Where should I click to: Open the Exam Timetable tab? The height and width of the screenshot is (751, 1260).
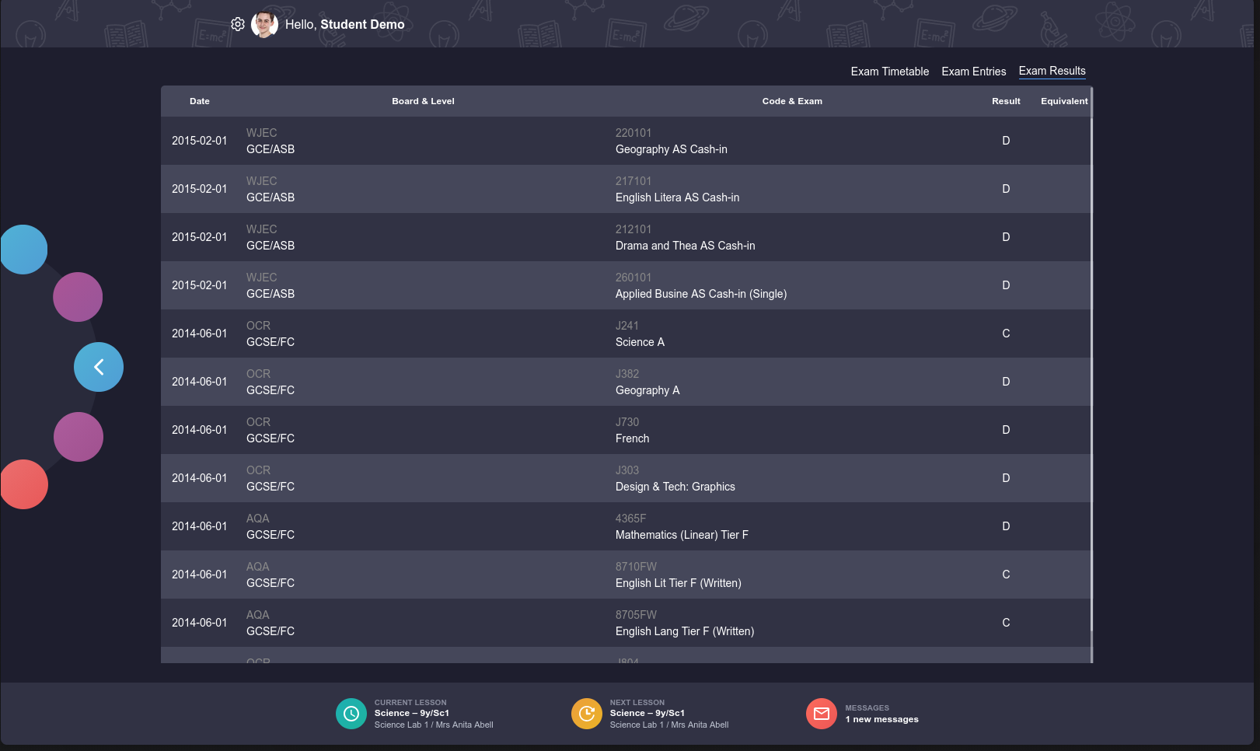pos(890,72)
